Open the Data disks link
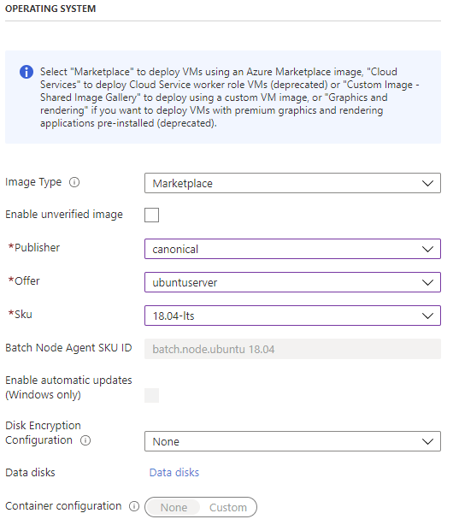This screenshot has width=453, height=531. pyautogui.click(x=174, y=472)
